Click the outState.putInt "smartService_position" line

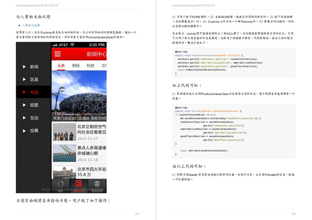(x=220, y=63)
